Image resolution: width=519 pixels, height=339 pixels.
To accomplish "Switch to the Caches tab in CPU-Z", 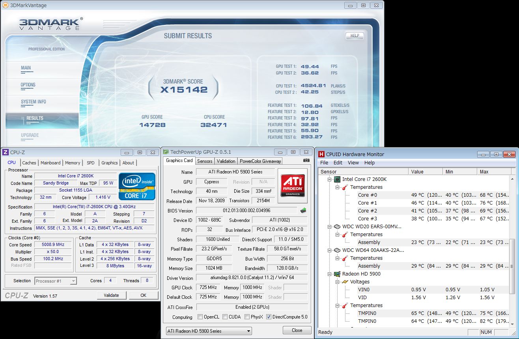I will pyautogui.click(x=29, y=163).
